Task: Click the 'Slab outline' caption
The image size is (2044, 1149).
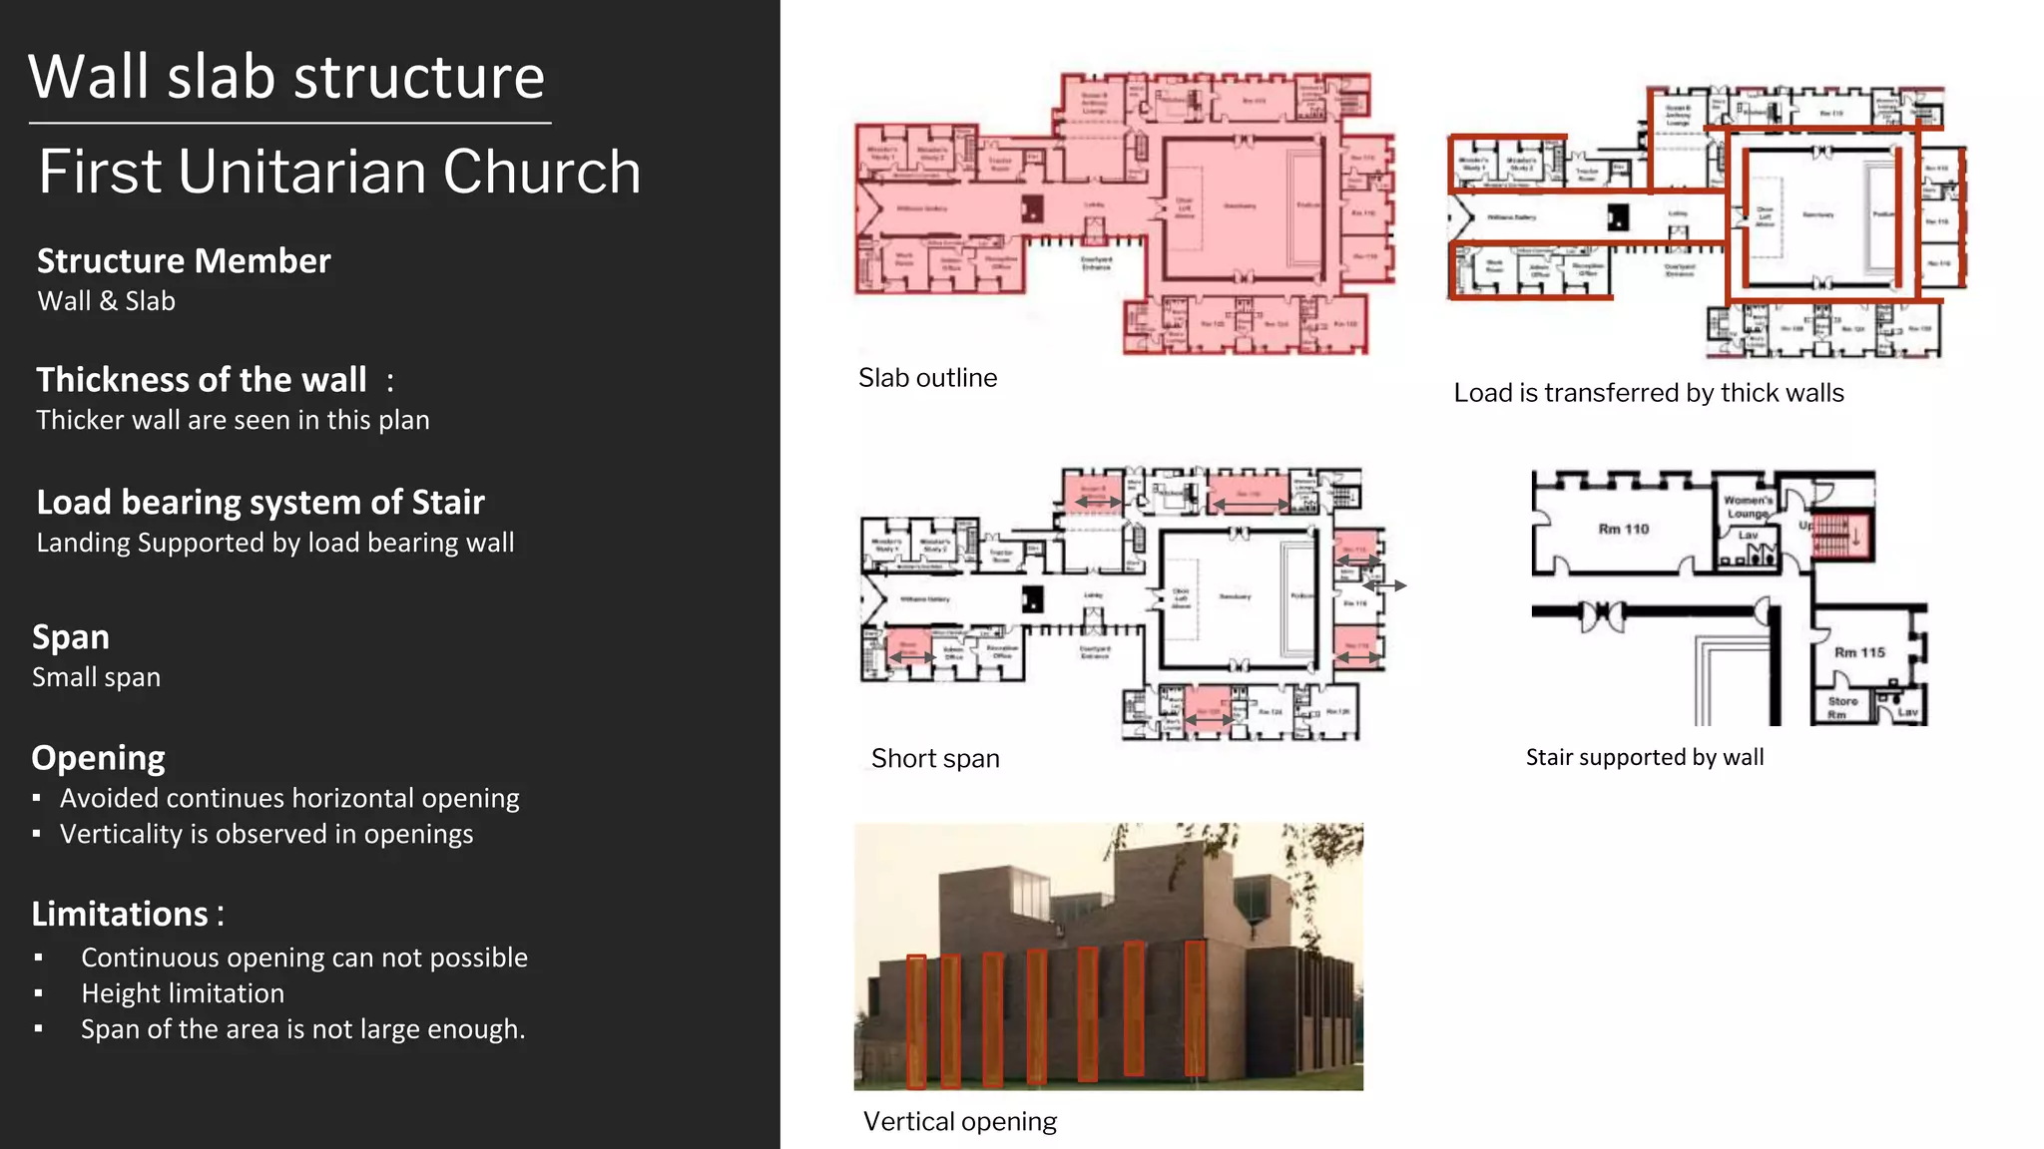Action: point(927,378)
